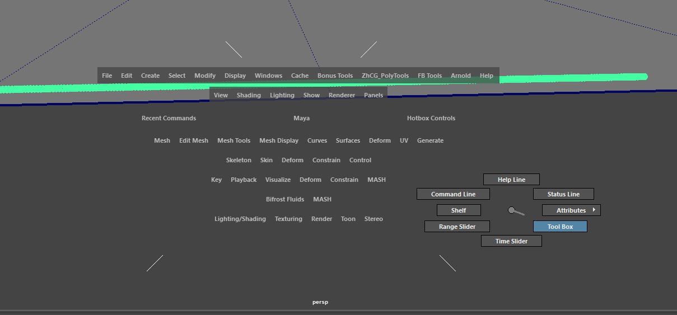Click Recent Commands in the hotbox
The height and width of the screenshot is (315, 677).
[169, 118]
